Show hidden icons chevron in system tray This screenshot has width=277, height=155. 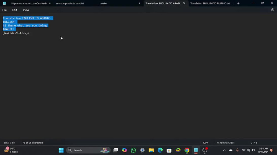click(x=224, y=150)
